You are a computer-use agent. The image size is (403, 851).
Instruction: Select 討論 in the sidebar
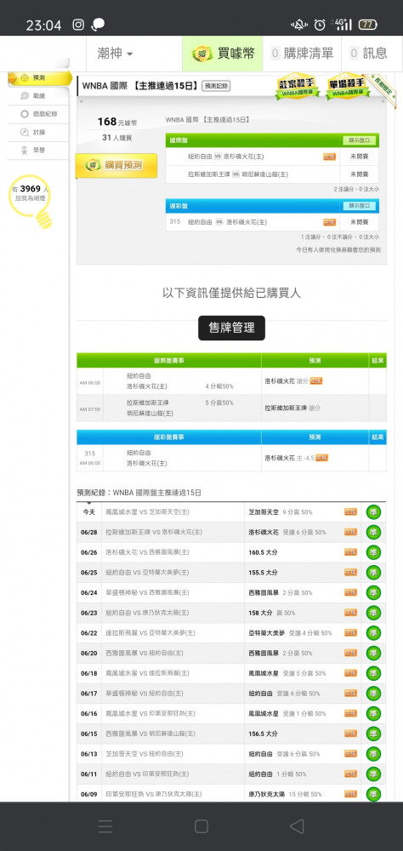click(38, 133)
